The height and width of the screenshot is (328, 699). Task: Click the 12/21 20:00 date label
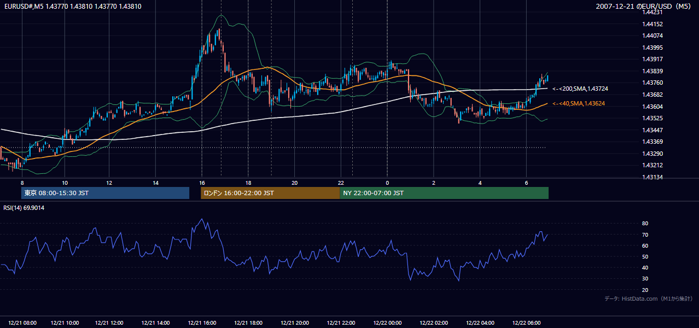pos(295,323)
